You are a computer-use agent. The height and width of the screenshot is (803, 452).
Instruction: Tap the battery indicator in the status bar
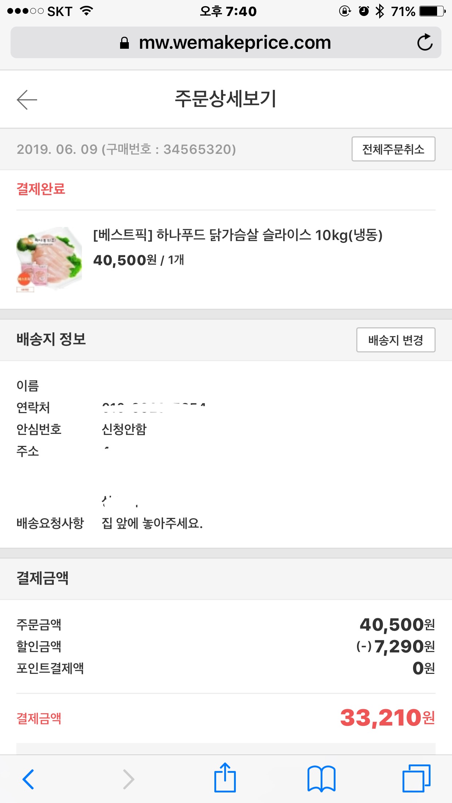click(432, 11)
